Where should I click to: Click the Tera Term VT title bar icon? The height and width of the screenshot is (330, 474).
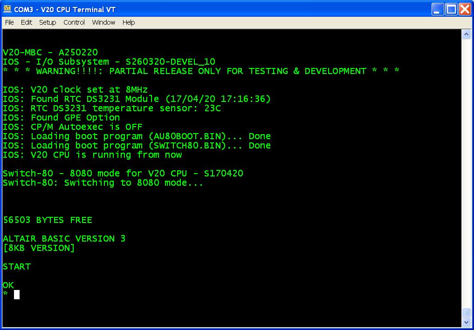click(x=7, y=9)
